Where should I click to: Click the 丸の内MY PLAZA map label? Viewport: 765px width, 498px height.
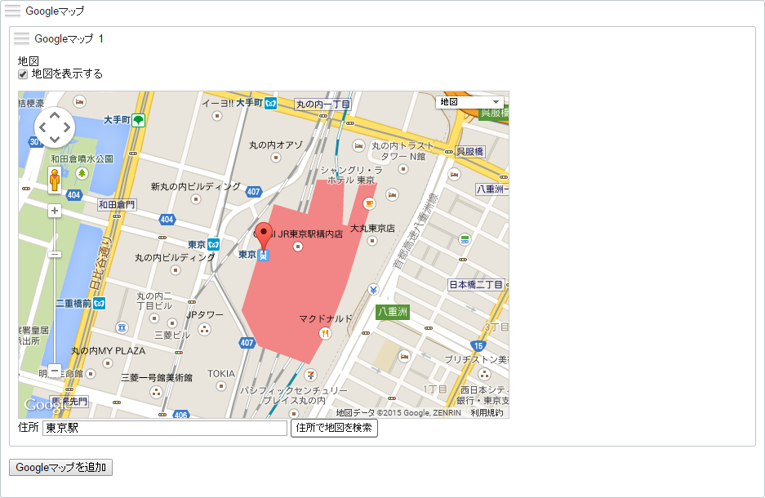click(109, 351)
